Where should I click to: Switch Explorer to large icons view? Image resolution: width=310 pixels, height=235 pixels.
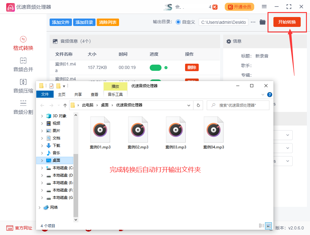[x=269, y=225]
